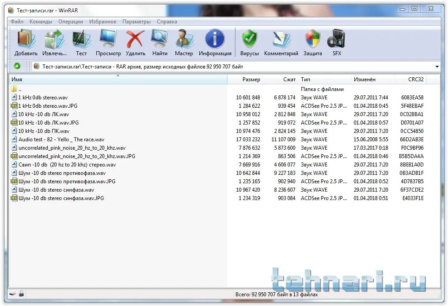Sort by the Тип column header
This screenshot has height=306, width=448.
click(324, 79)
